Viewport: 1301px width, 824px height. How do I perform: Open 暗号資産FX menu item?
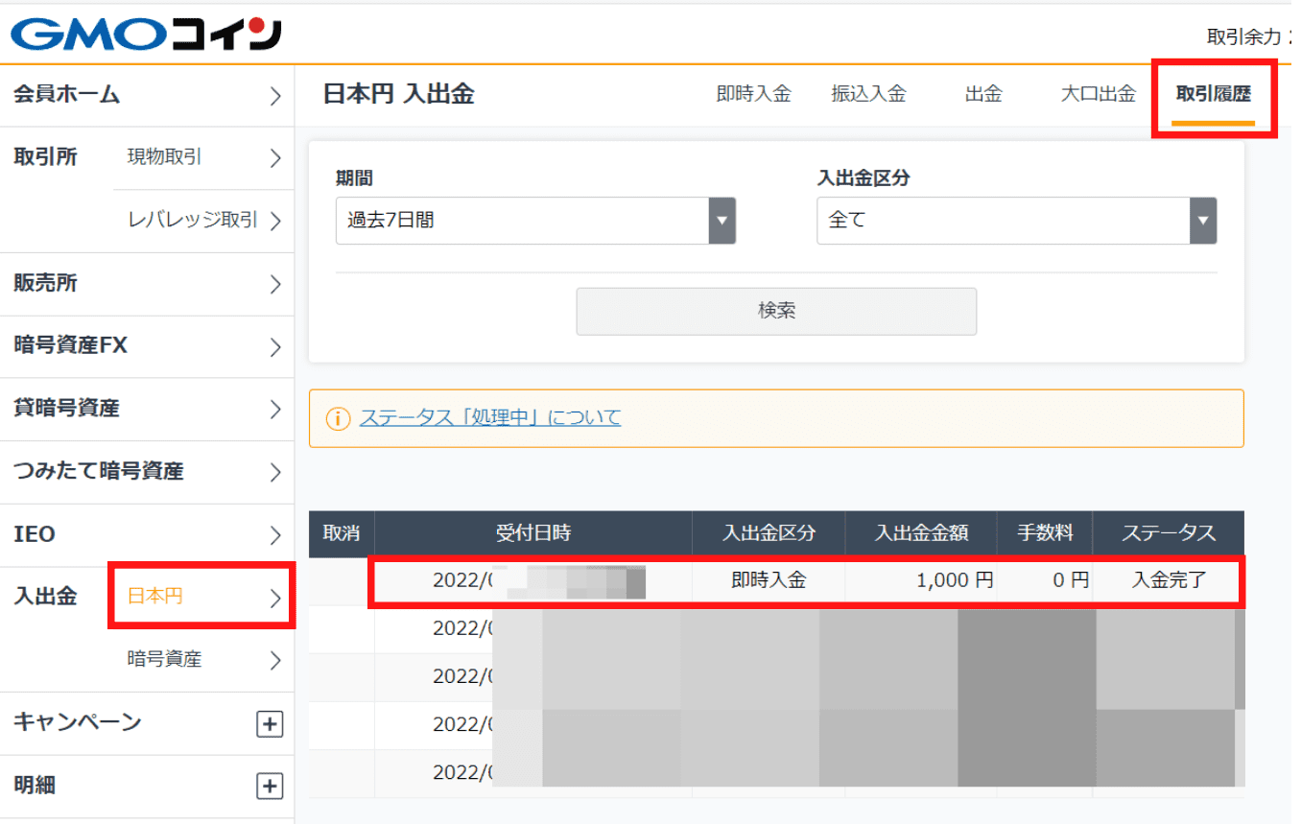point(147,346)
